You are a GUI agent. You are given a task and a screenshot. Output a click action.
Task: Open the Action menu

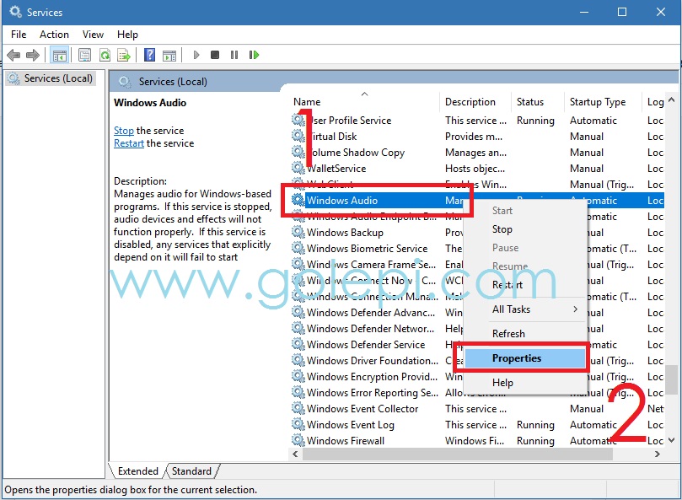tap(54, 35)
